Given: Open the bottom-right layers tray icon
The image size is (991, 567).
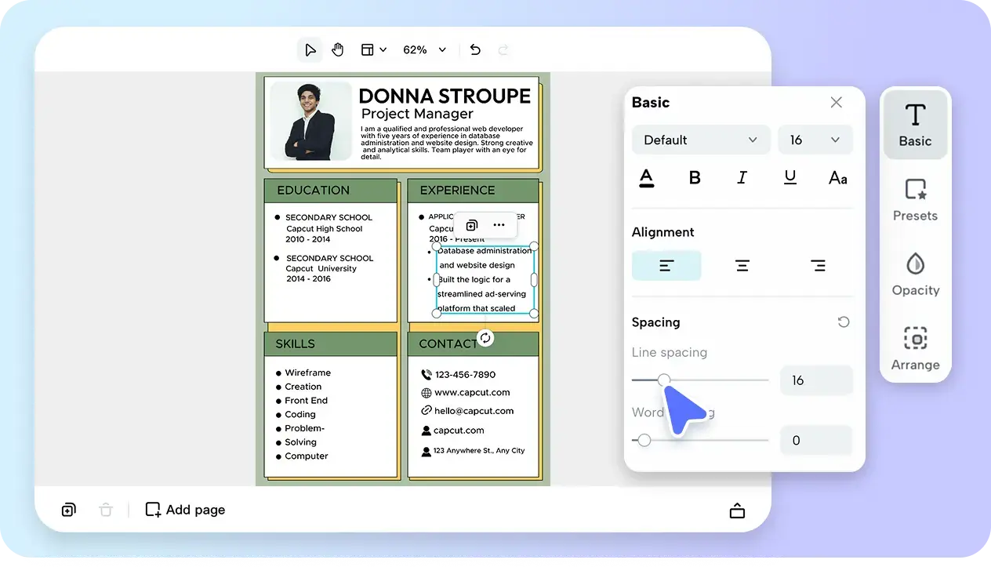Looking at the screenshot, I should 737,511.
